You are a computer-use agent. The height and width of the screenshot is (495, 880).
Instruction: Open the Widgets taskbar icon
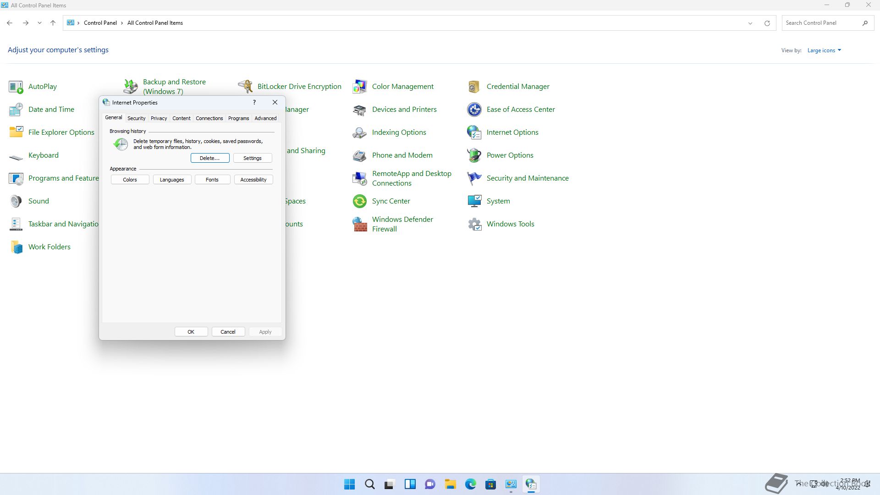[410, 484]
